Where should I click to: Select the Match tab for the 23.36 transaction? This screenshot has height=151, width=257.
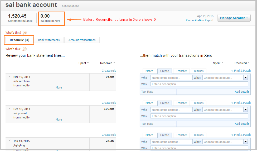click(149, 135)
